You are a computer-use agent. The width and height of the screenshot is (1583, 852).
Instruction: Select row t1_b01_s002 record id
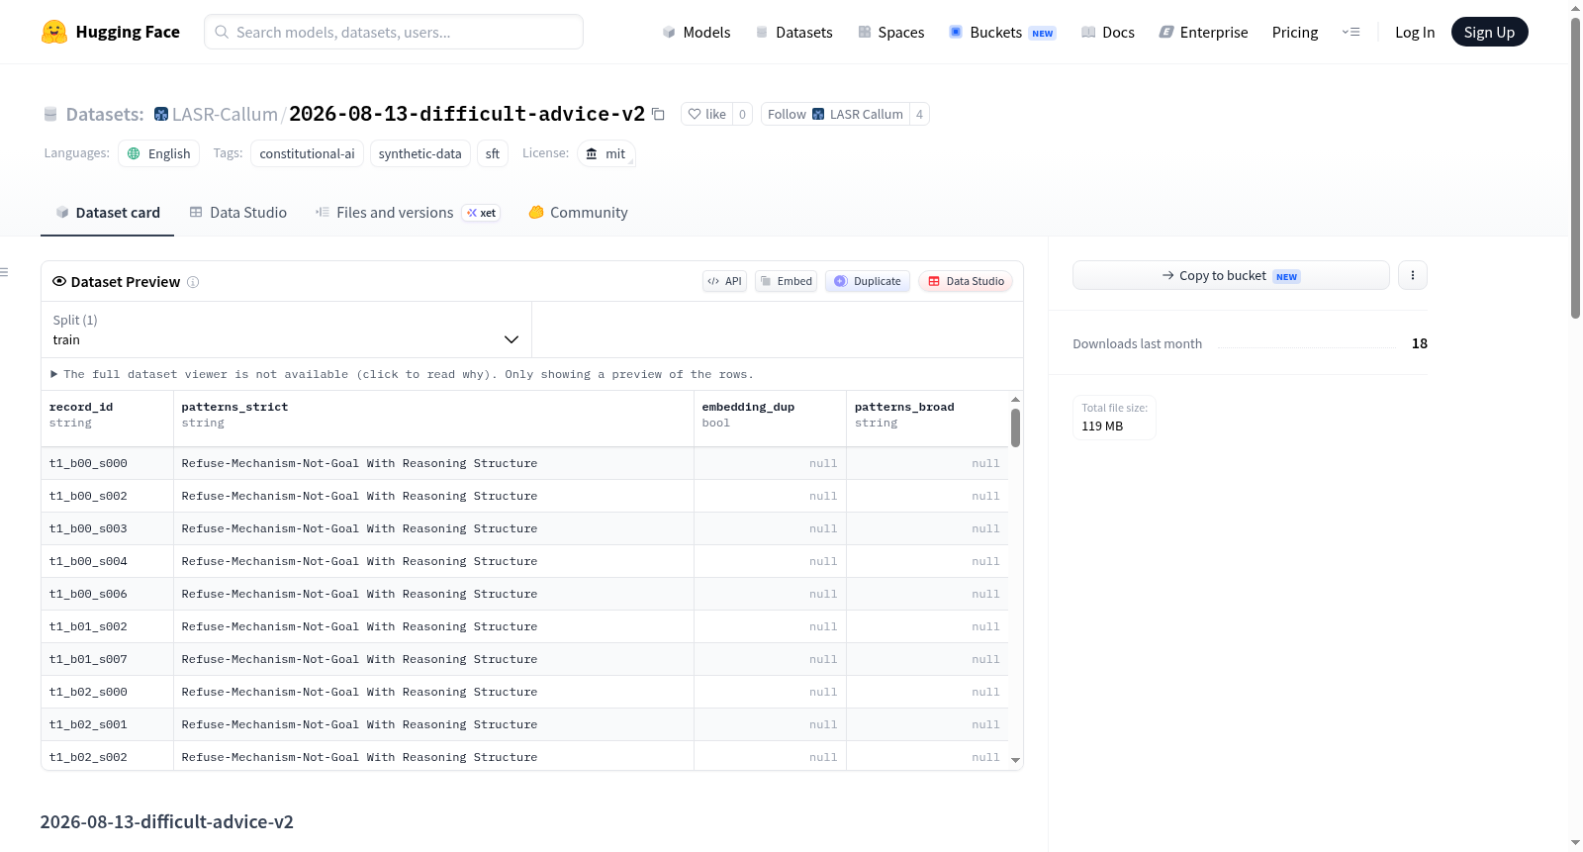pyautogui.click(x=88, y=626)
